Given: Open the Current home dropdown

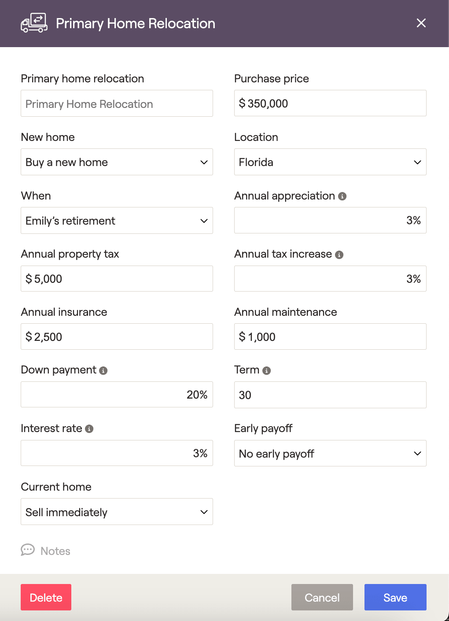Looking at the screenshot, I should 117,512.
